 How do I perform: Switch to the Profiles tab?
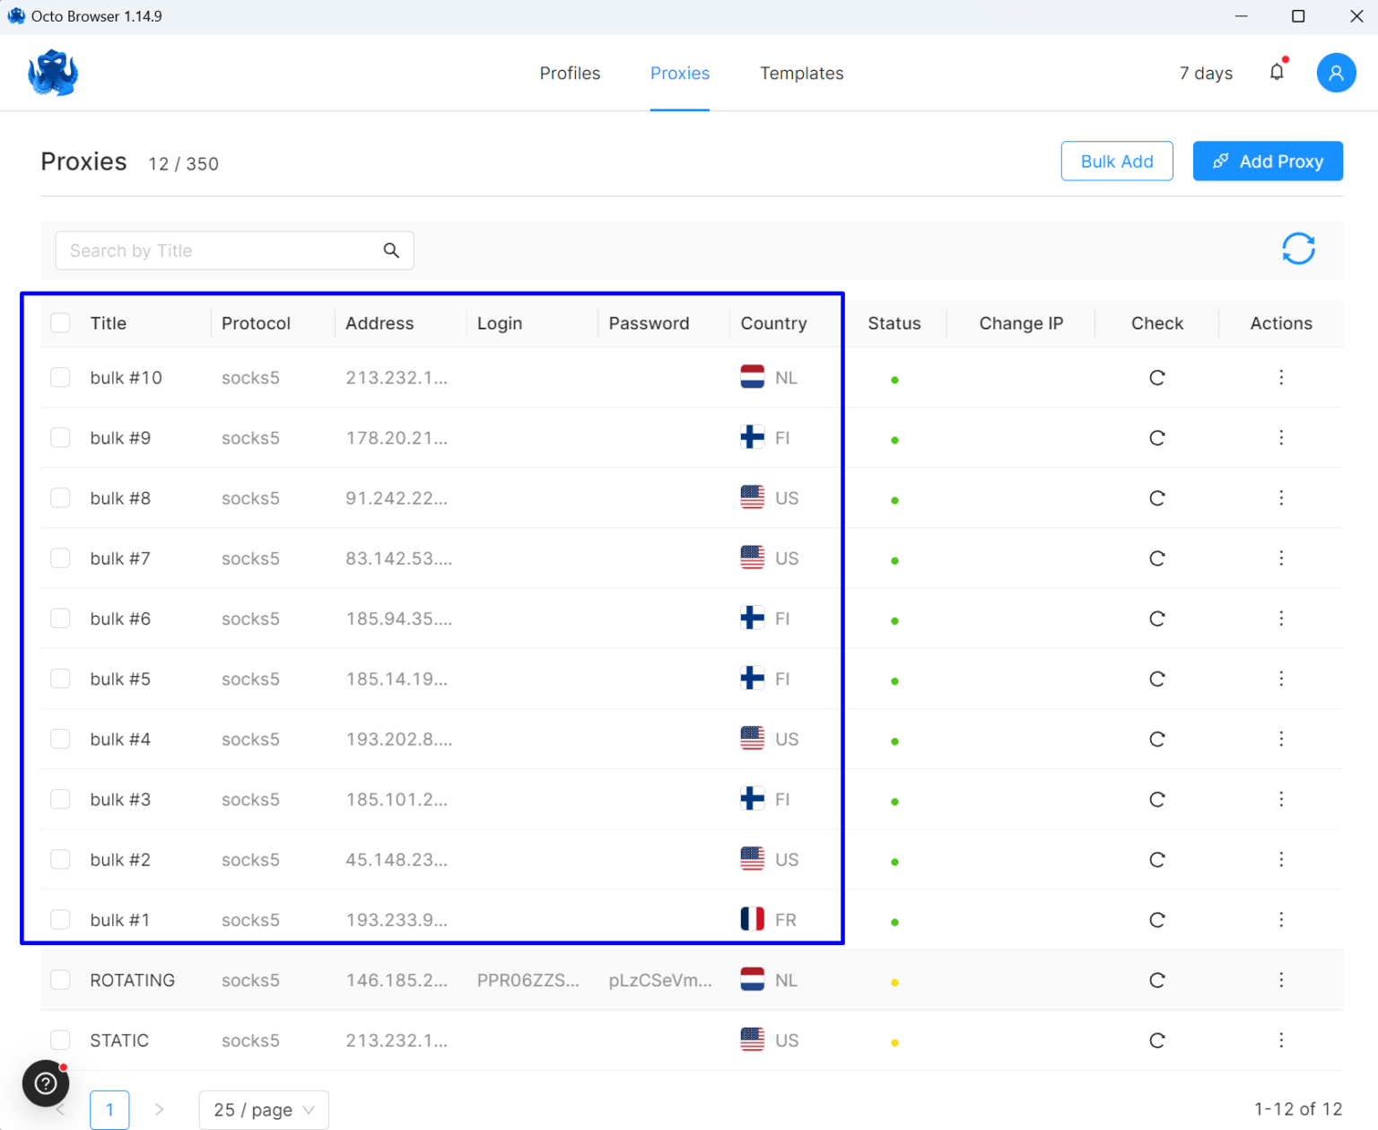[x=570, y=73]
